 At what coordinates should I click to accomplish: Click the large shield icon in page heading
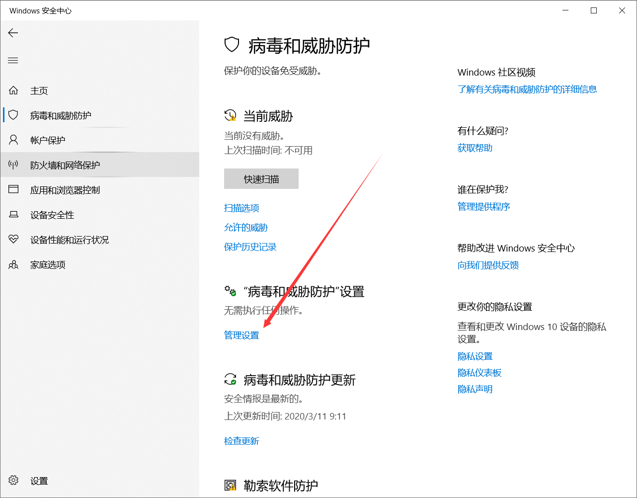point(232,45)
